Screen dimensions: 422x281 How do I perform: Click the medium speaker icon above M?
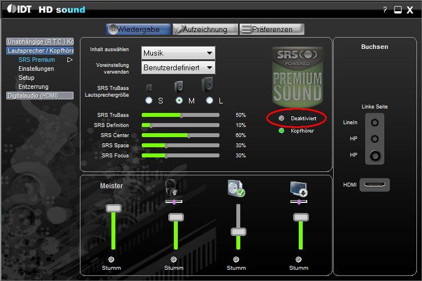(179, 87)
